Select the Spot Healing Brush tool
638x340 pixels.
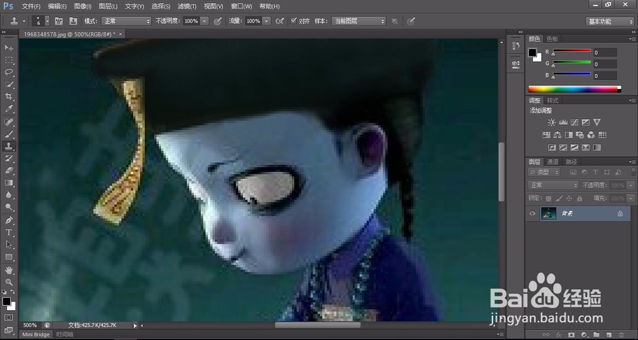pos(8,122)
